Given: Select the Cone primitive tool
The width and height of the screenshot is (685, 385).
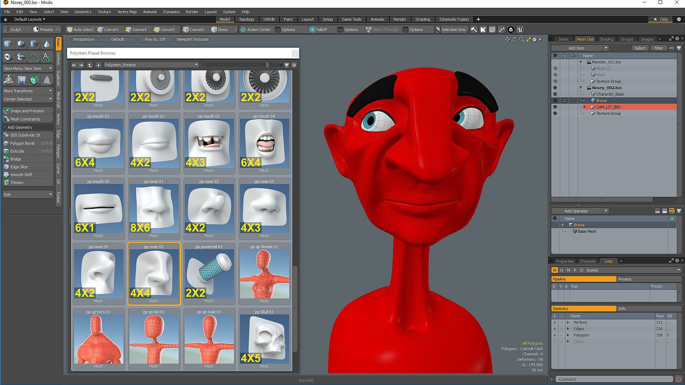Looking at the screenshot, I should pos(47,44).
